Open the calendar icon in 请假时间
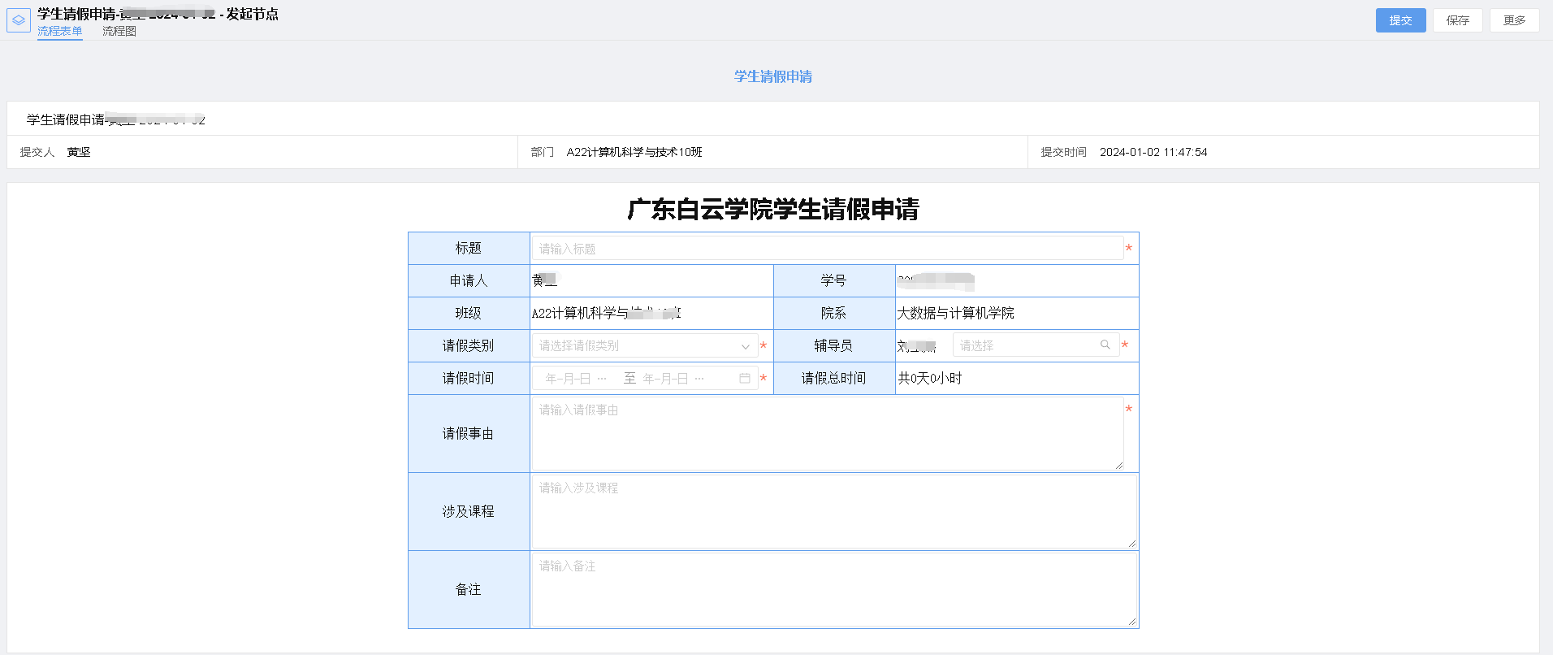 pyautogui.click(x=744, y=379)
